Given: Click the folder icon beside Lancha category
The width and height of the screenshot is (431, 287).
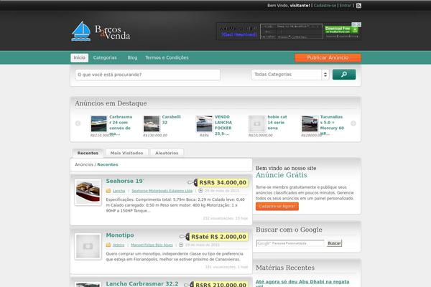Looking at the screenshot, I should [108, 191].
